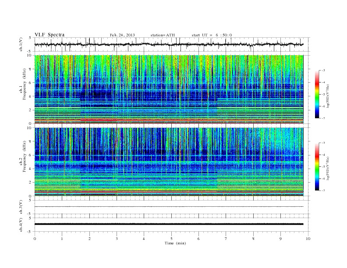Click the "Feb. 24, 2013" date text
The height and width of the screenshot is (268, 347).
[x=122, y=35]
